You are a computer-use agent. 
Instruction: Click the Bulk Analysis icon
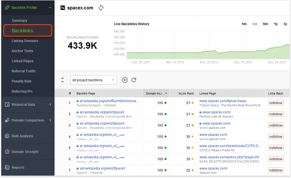(x=7, y=136)
